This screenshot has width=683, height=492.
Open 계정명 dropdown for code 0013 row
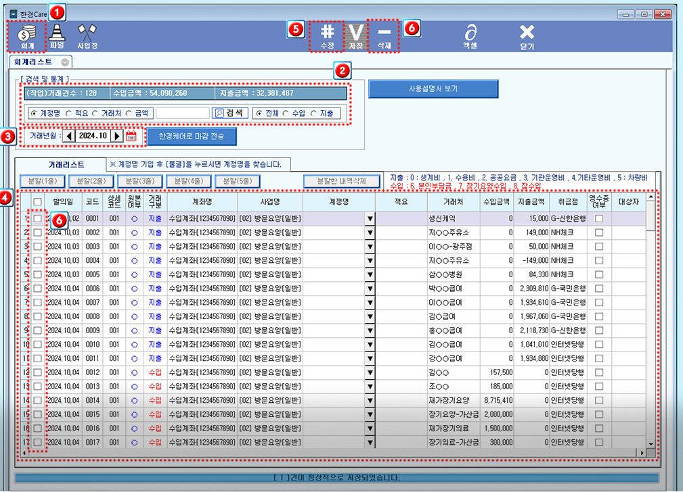pyautogui.click(x=370, y=387)
